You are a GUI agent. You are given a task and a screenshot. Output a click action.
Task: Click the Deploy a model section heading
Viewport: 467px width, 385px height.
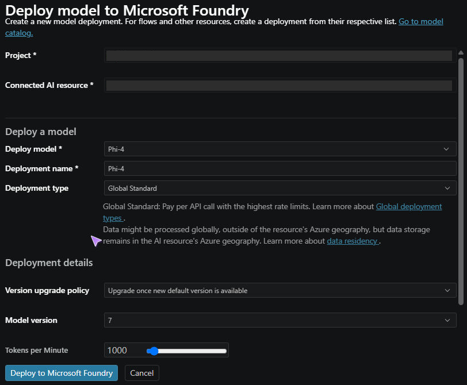click(41, 132)
